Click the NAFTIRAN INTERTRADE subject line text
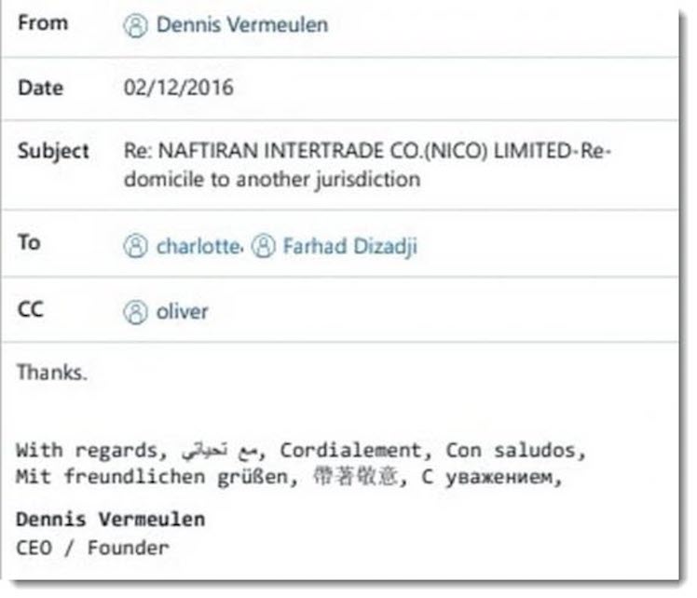697x598 pixels. 367,151
